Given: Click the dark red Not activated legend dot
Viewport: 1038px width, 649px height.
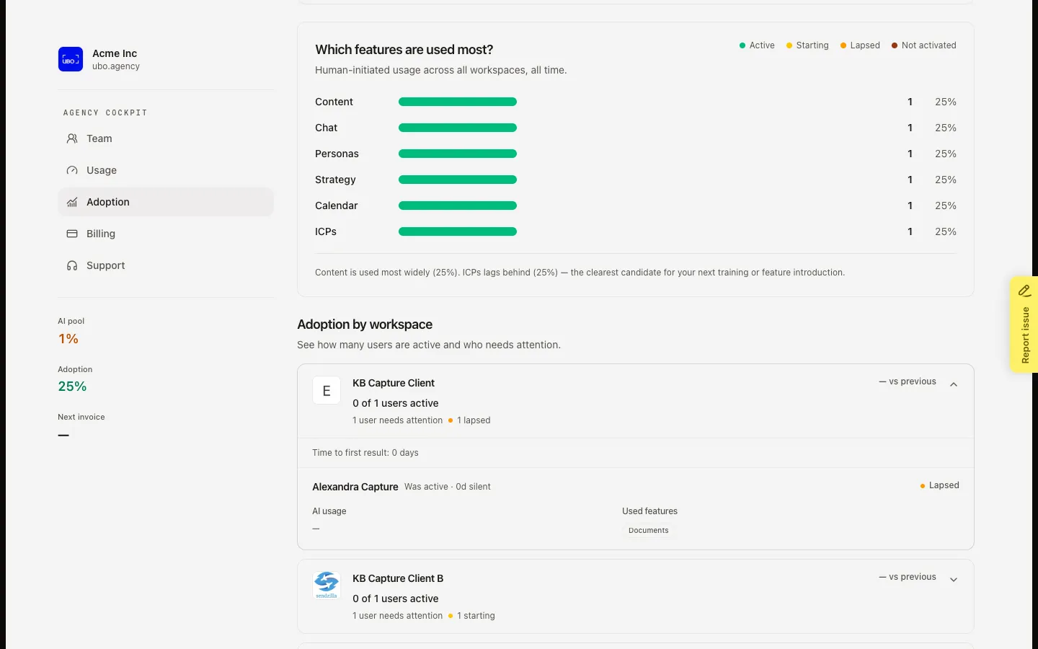Looking at the screenshot, I should [895, 45].
